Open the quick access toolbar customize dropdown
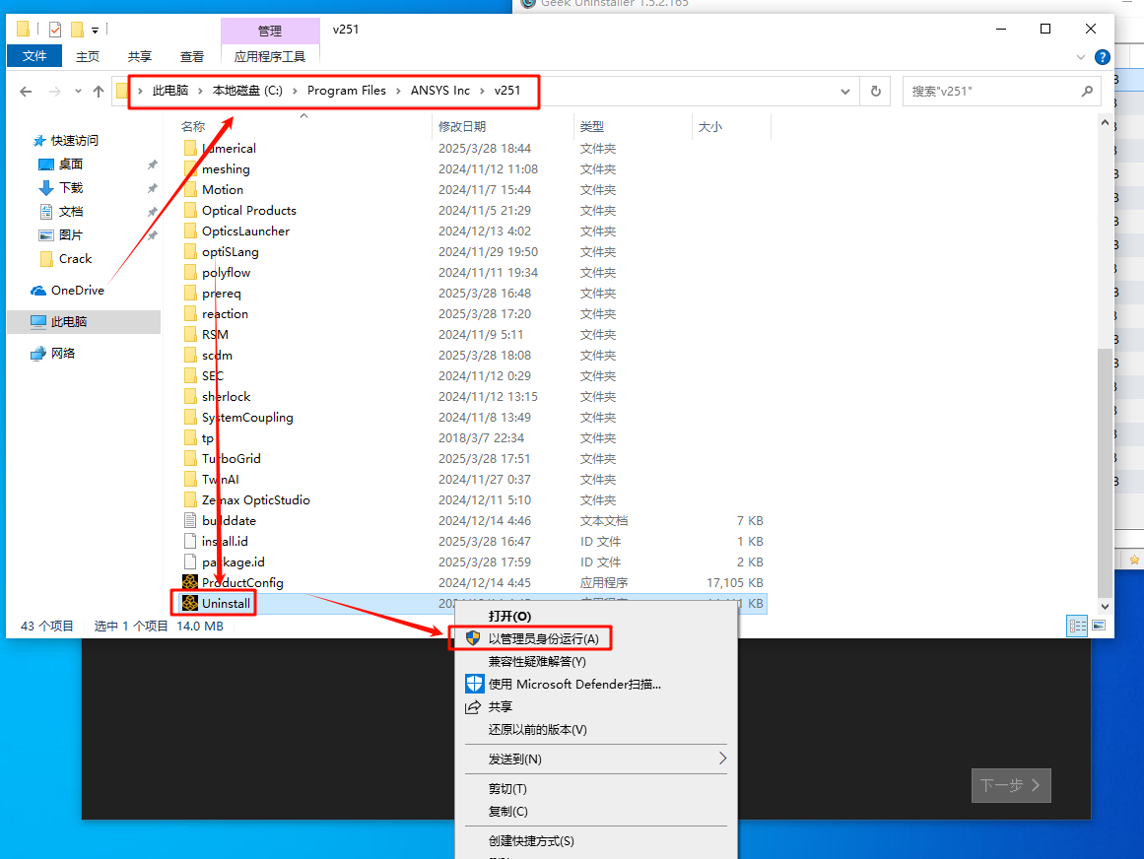 96,30
